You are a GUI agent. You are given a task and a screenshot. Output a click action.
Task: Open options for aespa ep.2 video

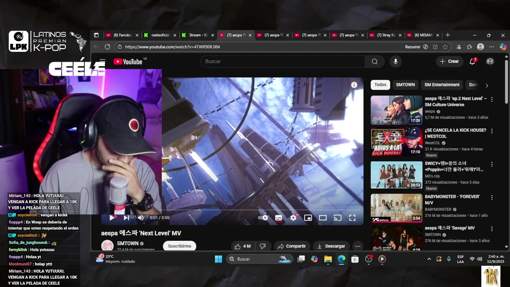[x=492, y=99]
